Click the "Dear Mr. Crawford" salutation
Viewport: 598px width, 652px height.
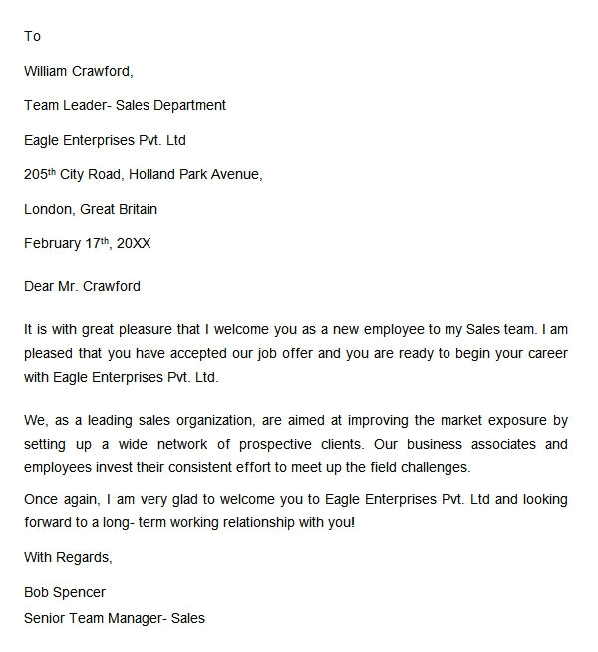pos(83,286)
